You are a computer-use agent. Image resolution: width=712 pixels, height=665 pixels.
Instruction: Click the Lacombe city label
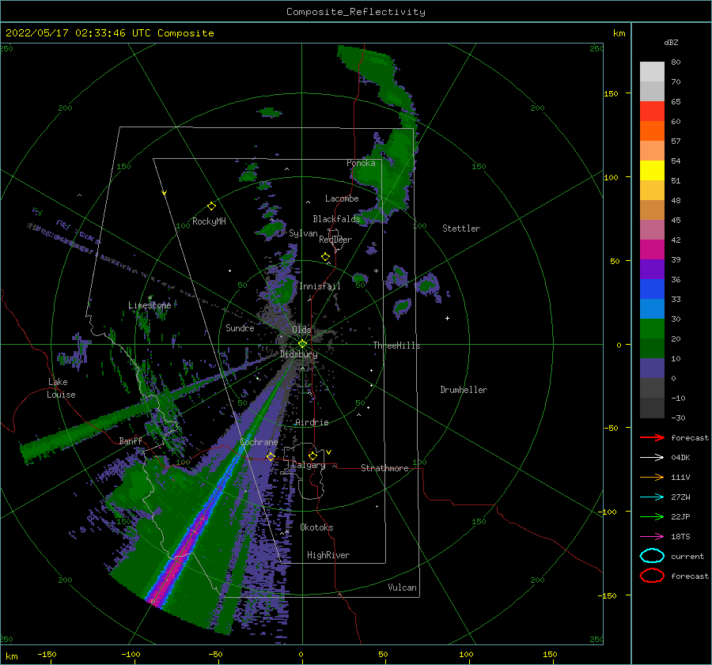[342, 198]
